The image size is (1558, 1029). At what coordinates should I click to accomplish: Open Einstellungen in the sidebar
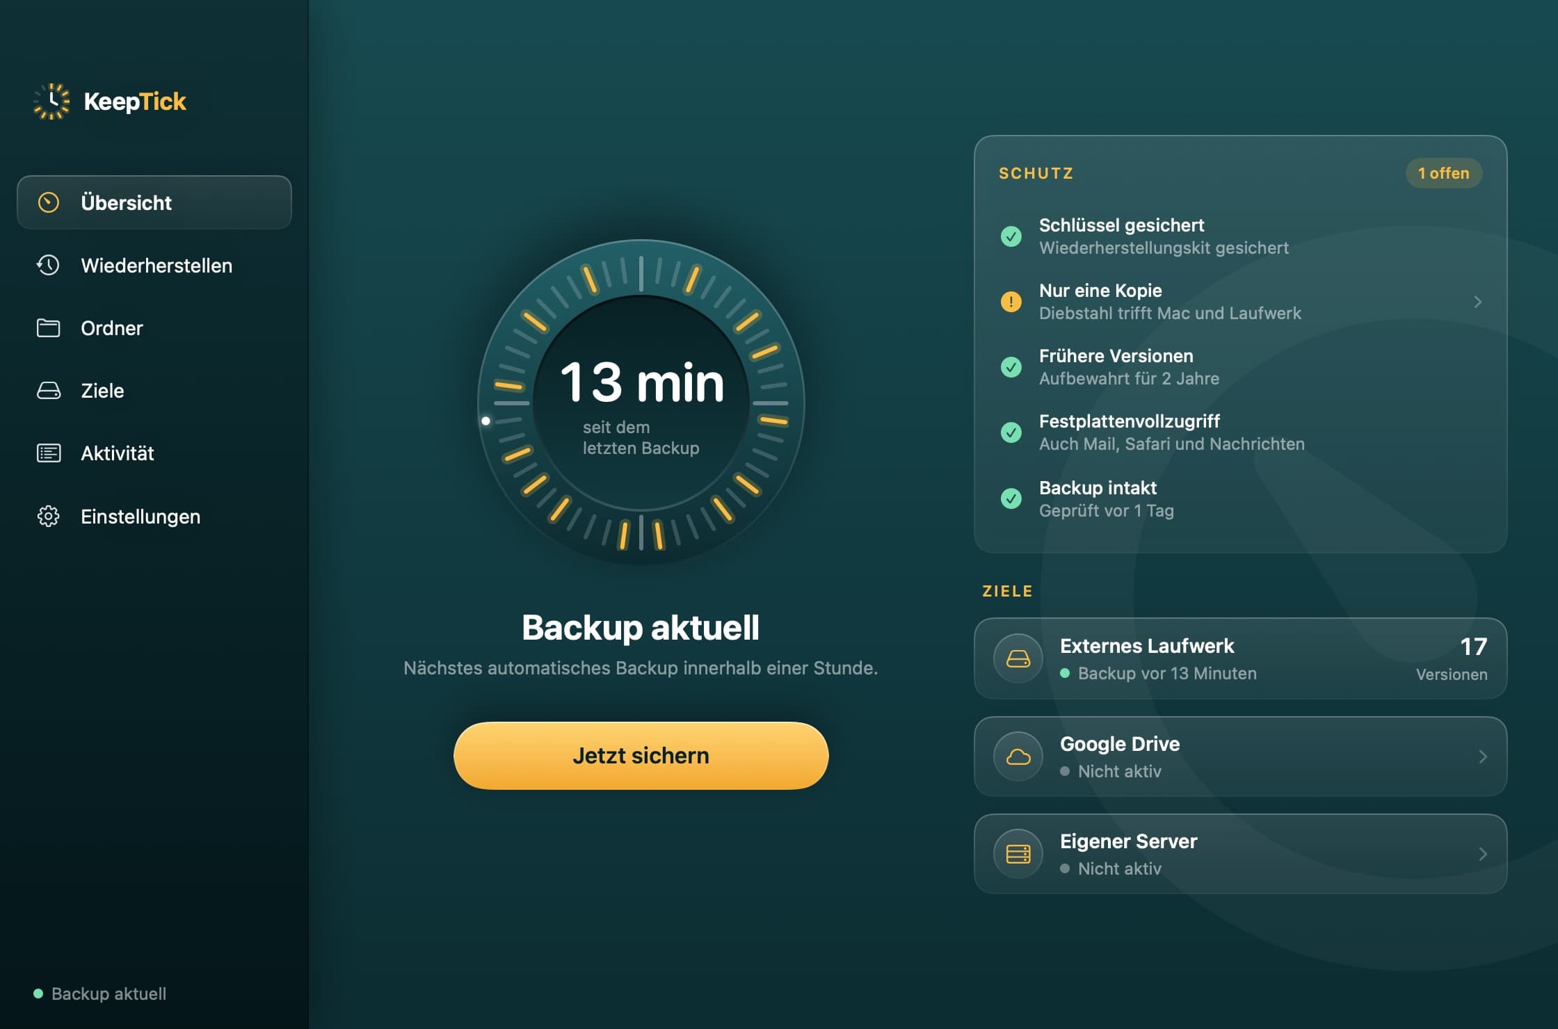coord(154,516)
